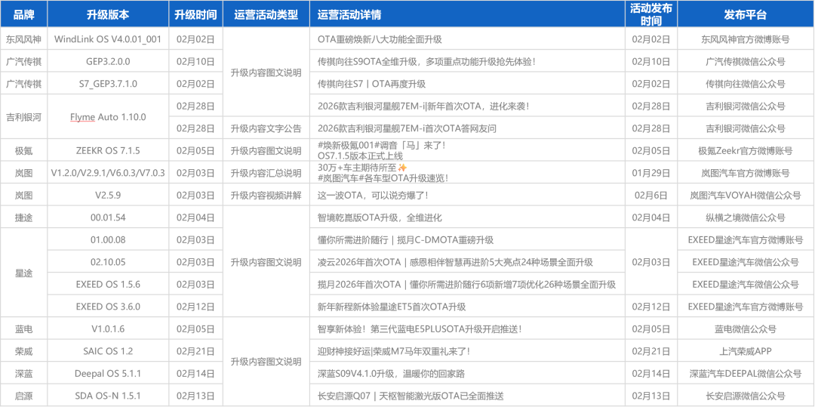815x407 pixels.
Task: Select the 东风风神官方微博账号 platform cell
Action: 746,39
